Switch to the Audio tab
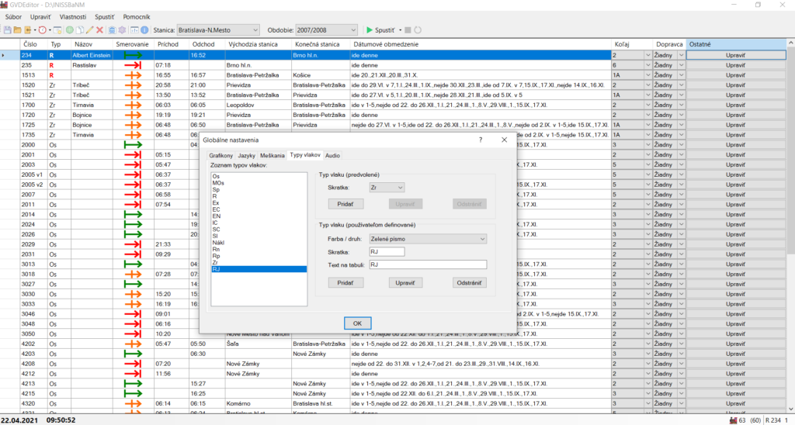 (332, 156)
